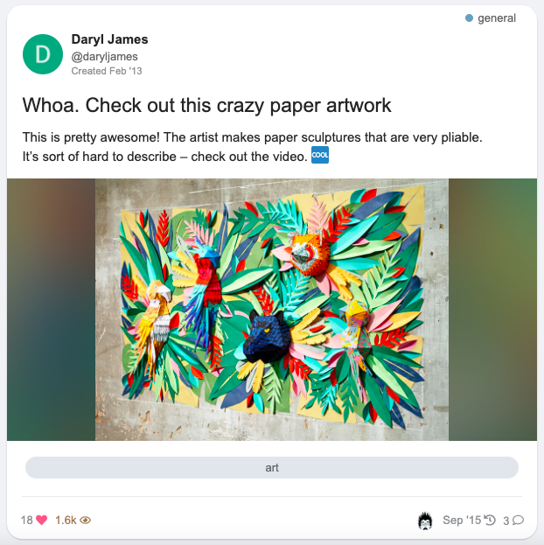Click the blue COOL emoji badge
Viewport: 544px width, 545px height.
(320, 155)
